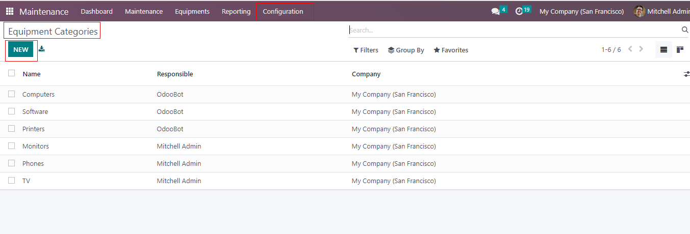Go to next page arrow
Image resolution: width=690 pixels, height=234 pixels.
641,49
